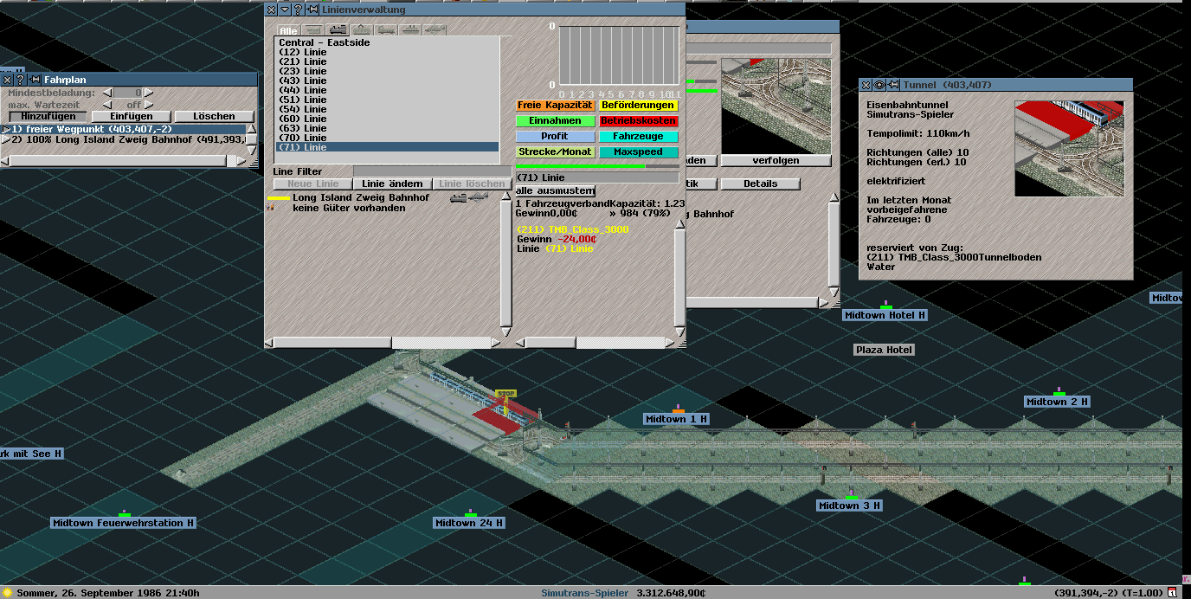The width and height of the screenshot is (1191, 599).
Task: Pin the Tunnel info window
Action: [x=892, y=85]
